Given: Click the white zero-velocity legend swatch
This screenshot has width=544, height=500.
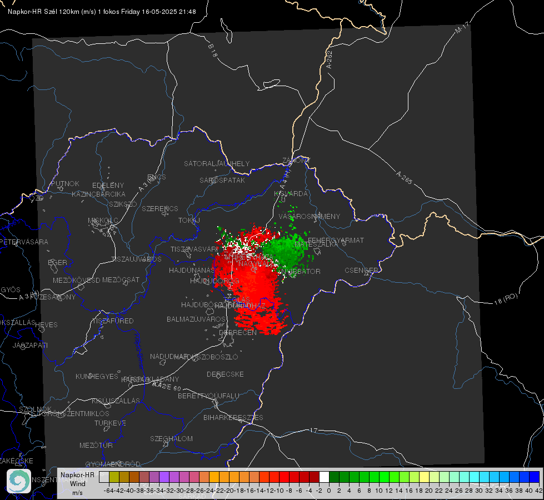Looking at the screenshot, I should (324, 477).
